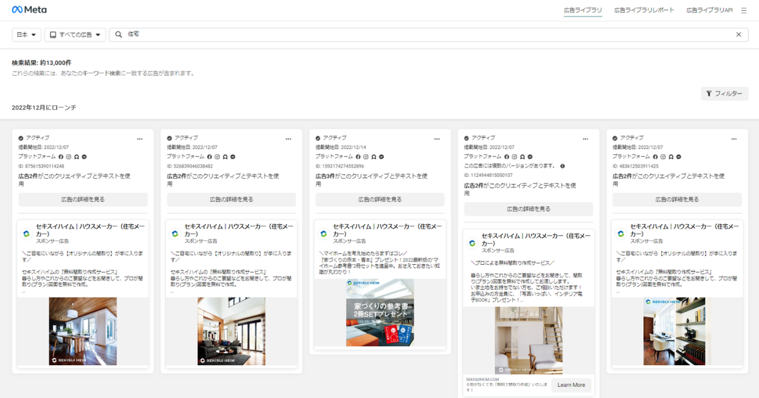This screenshot has width=759, height=398.
Task: Click the Meta logo
Action: pos(29,10)
